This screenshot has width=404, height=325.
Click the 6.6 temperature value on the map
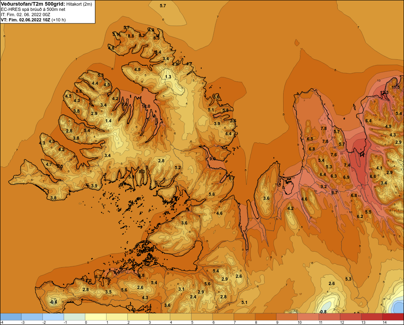click(373, 177)
